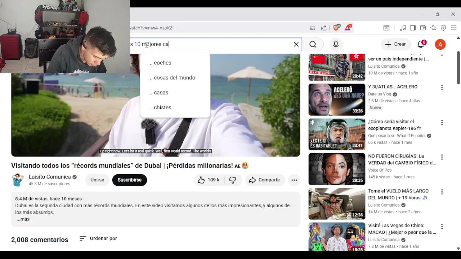Expand the description with "...más"

pyautogui.click(x=23, y=219)
